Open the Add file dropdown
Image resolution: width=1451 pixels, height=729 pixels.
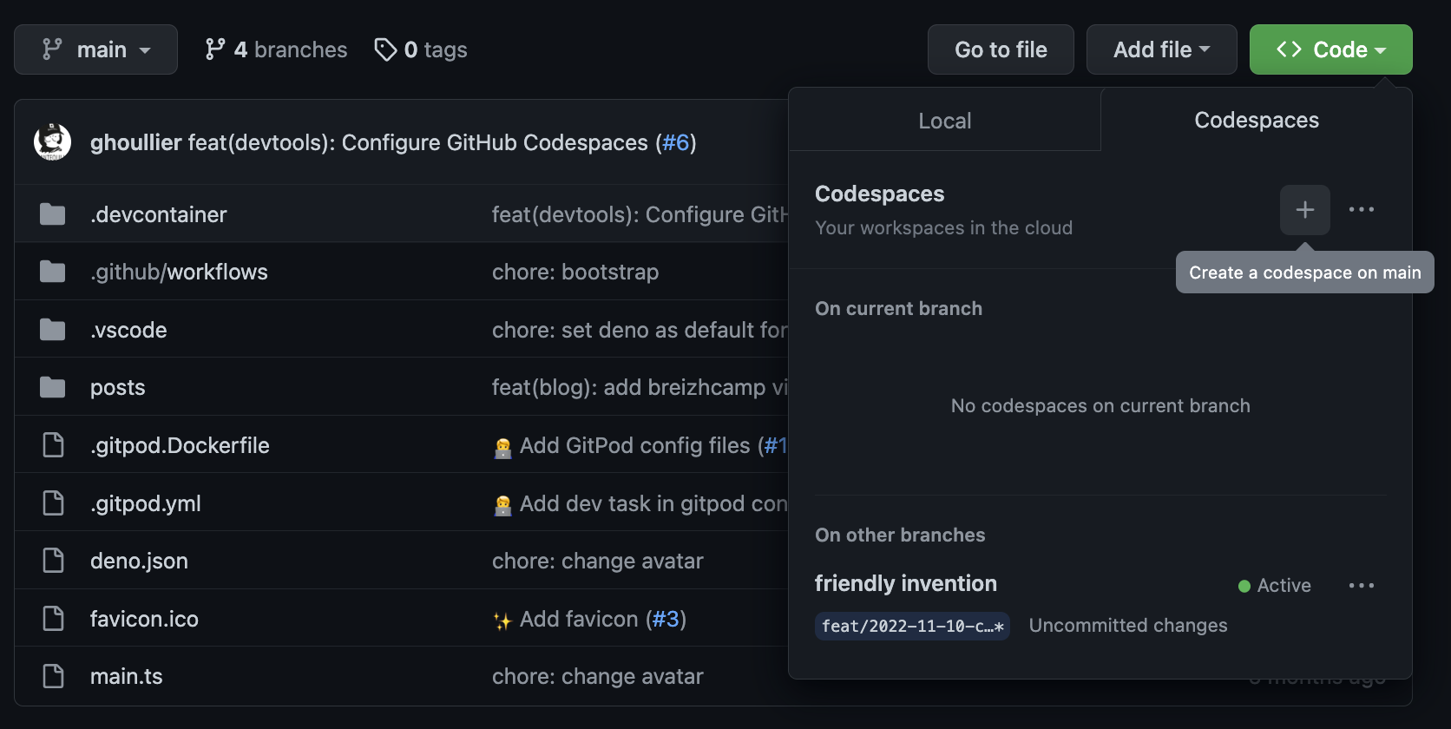pyautogui.click(x=1161, y=49)
